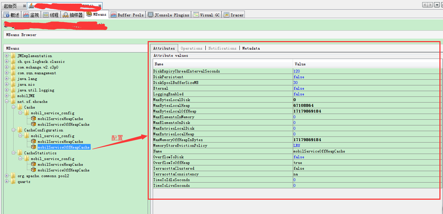The height and width of the screenshot is (214, 443).
Task: Open the document list dropdown arrow at top right
Action: tap(437, 5)
